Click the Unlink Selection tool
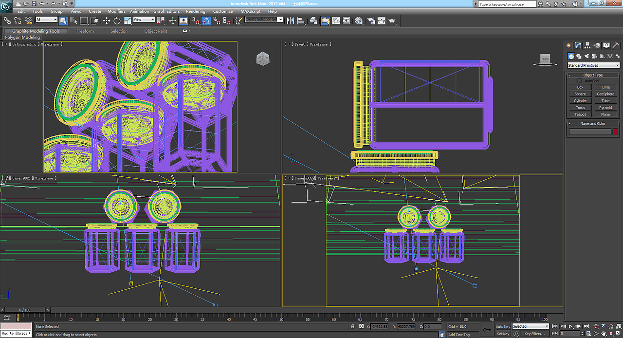The height and width of the screenshot is (338, 623). [x=18, y=20]
